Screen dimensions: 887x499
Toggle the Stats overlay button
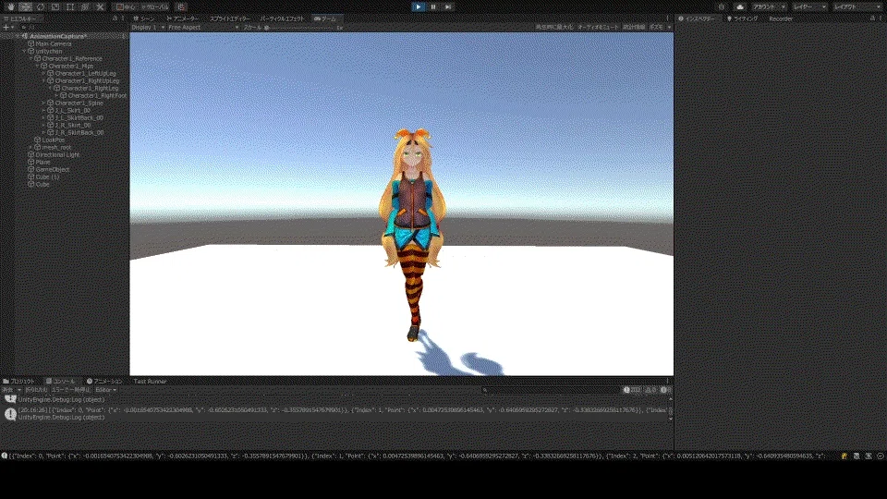(x=634, y=27)
